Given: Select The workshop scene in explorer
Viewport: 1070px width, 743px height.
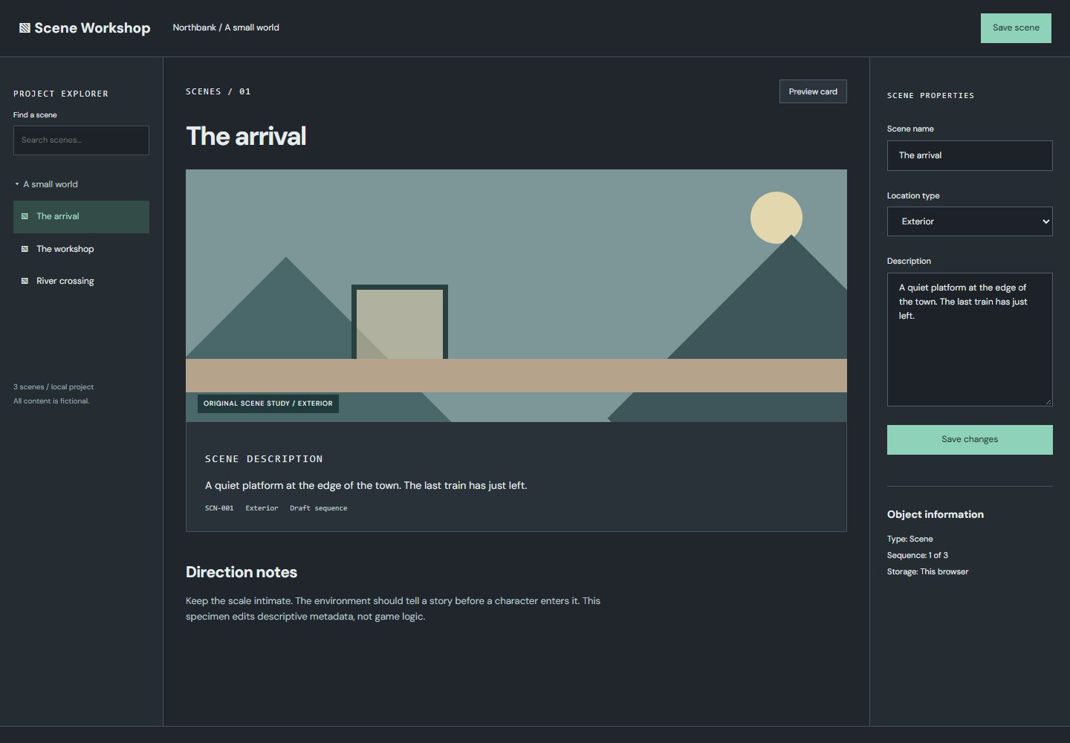Looking at the screenshot, I should [81, 249].
